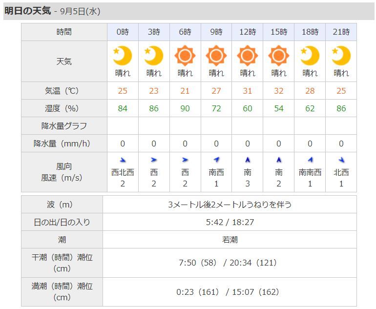Click the 西北西 wind direction arrow
Viewport: 376px width, 309px height.
tap(123, 160)
